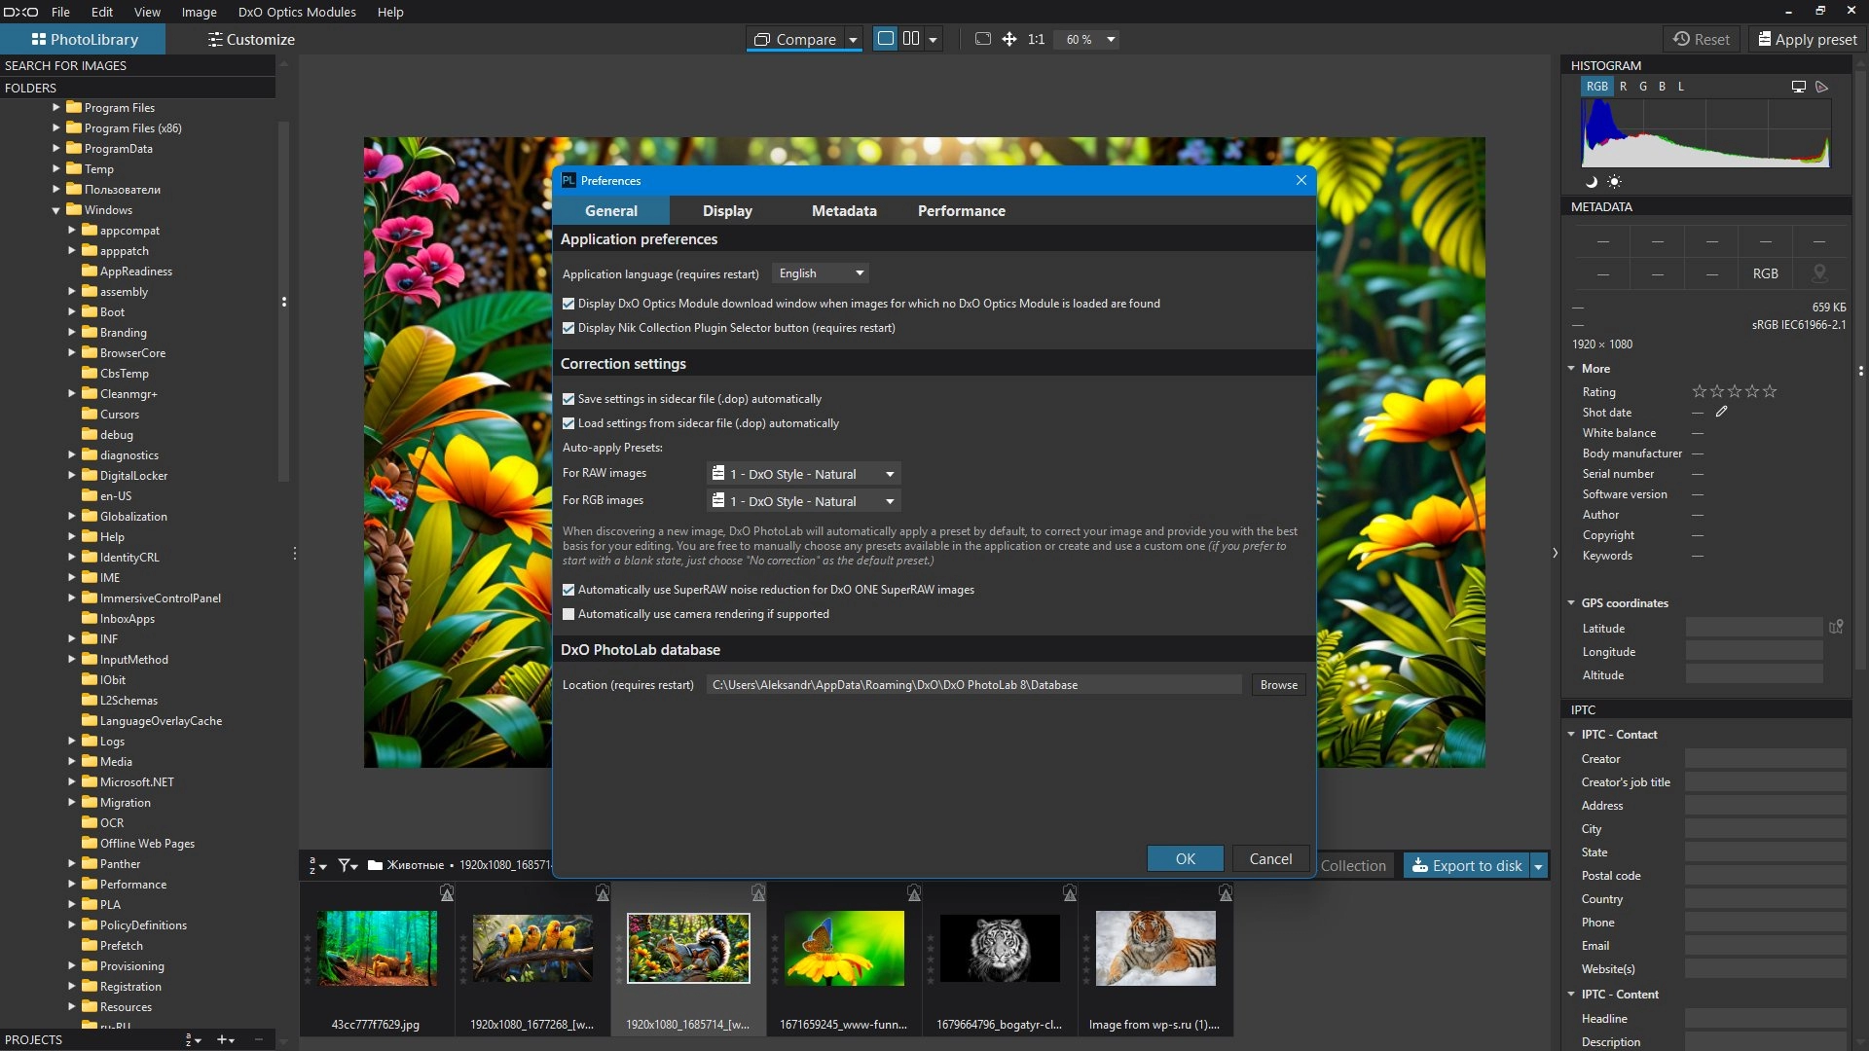Screen dimensions: 1869x1051
Task: Switch to the Performance preferences tab
Action: (961, 211)
